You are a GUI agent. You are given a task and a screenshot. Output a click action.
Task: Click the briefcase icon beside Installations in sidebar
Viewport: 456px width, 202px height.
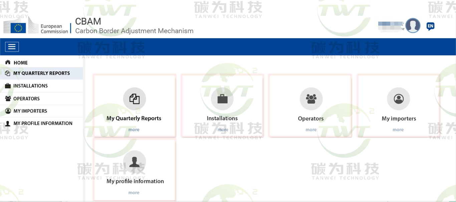(x=8, y=86)
